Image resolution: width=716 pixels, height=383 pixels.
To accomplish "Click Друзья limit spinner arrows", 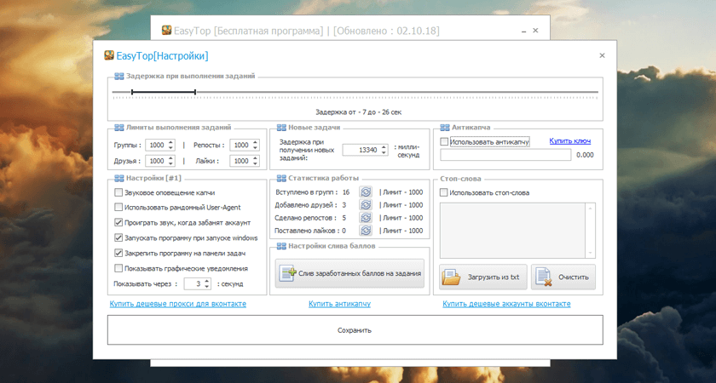I will coord(170,161).
